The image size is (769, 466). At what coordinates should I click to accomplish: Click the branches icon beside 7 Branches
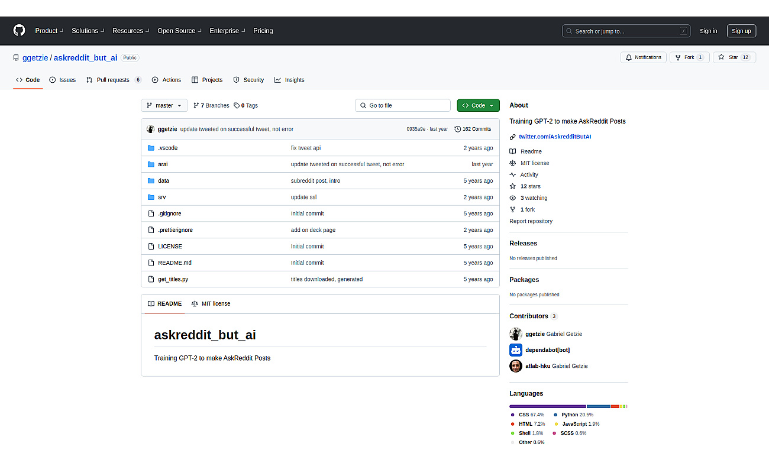(196, 105)
